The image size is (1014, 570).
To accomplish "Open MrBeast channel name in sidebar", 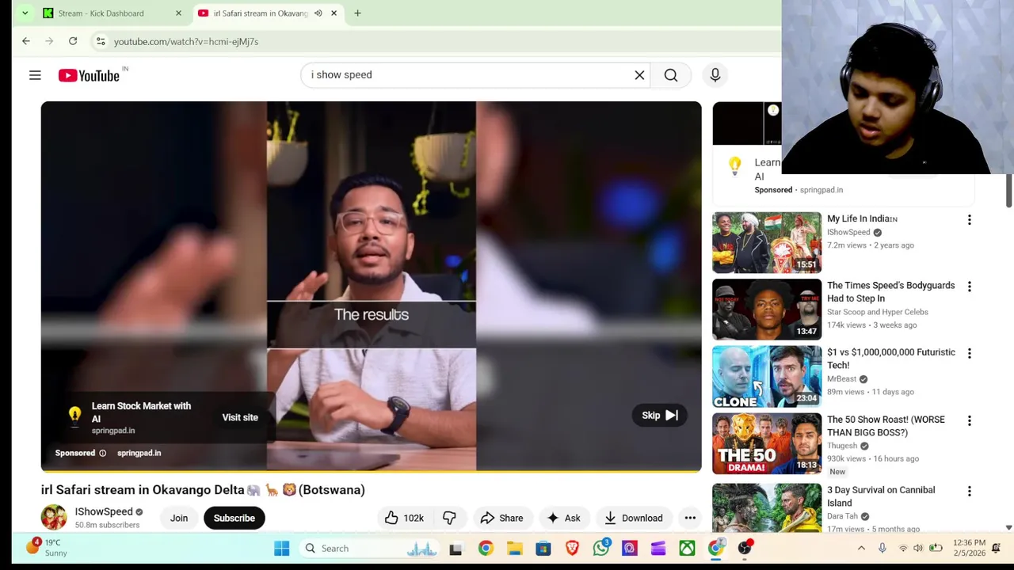I will click(841, 379).
